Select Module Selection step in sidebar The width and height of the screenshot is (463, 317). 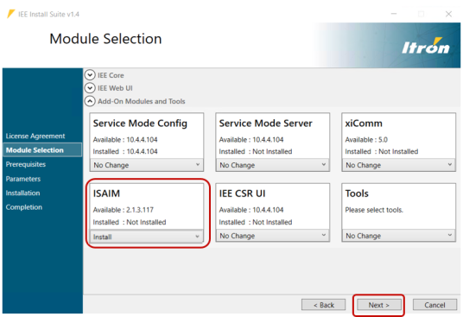pos(42,150)
